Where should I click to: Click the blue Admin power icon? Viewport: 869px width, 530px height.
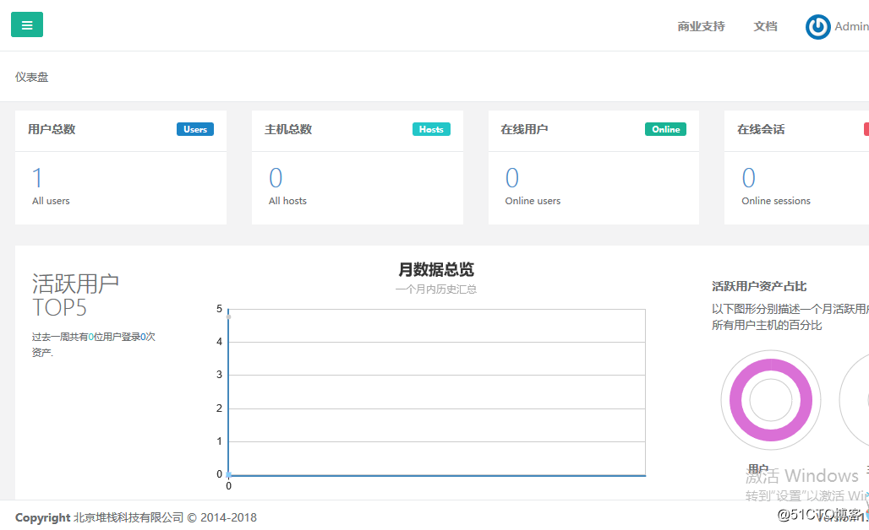point(817,26)
